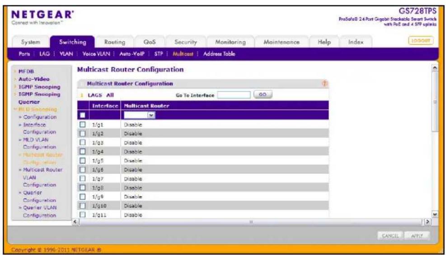Screen dimensions: 446x255
Task: Open the Routing tab
Action: tap(115, 42)
